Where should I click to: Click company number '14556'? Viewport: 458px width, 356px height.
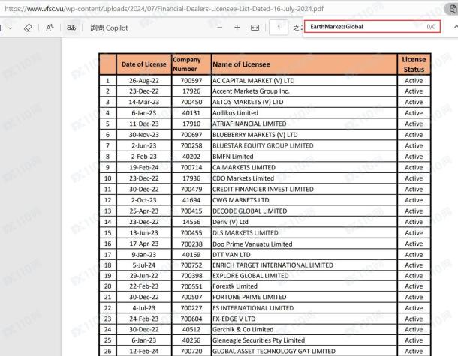(x=191, y=222)
